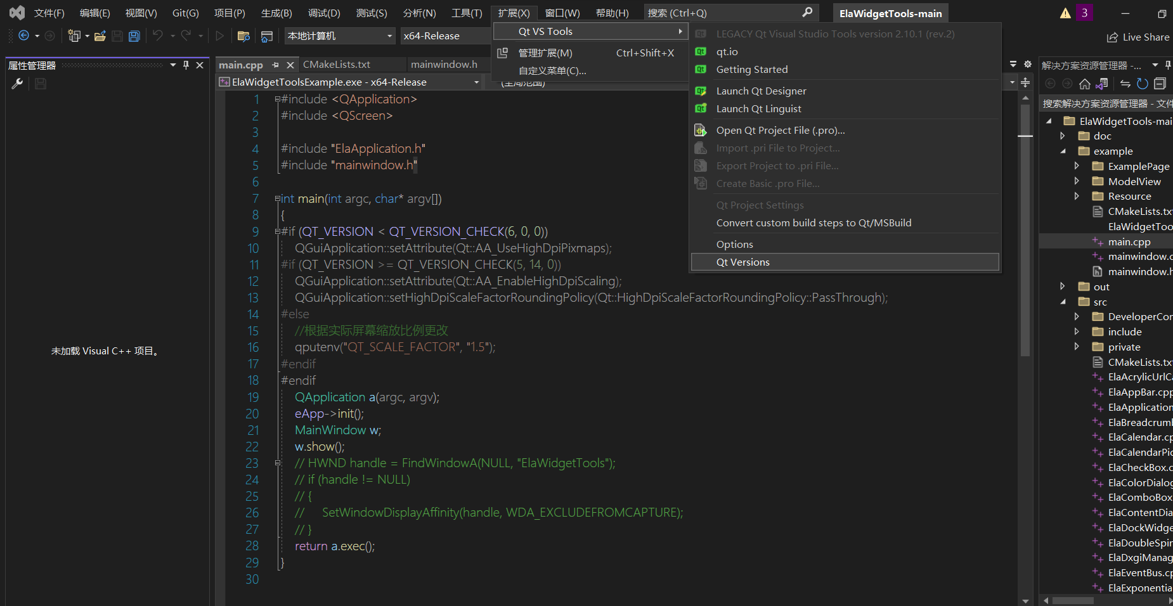Switch to mainwindow.h tab

(x=444, y=65)
